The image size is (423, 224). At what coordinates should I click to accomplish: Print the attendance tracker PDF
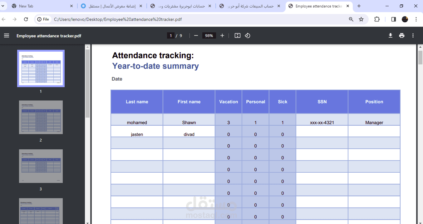[x=402, y=36]
